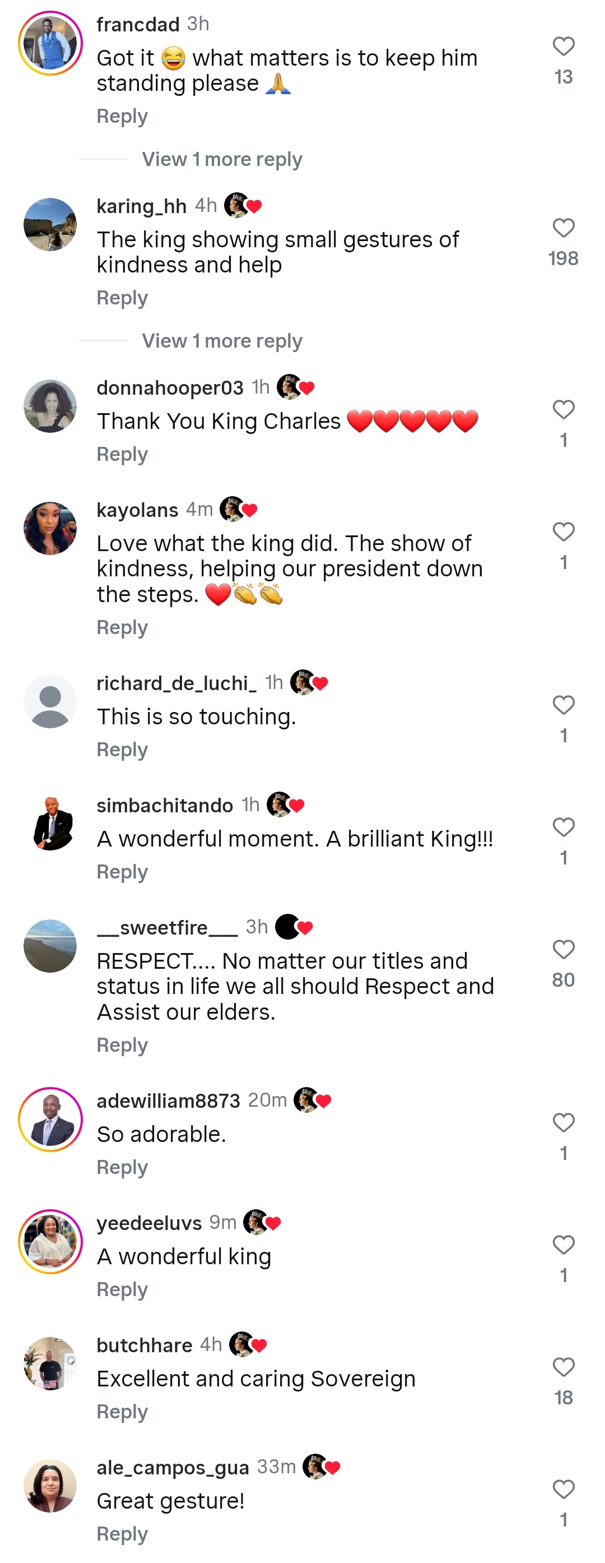Viewport: 605px width, 1563px height.
Task: Like karing_hh's comment about small gestures
Action: [x=564, y=228]
